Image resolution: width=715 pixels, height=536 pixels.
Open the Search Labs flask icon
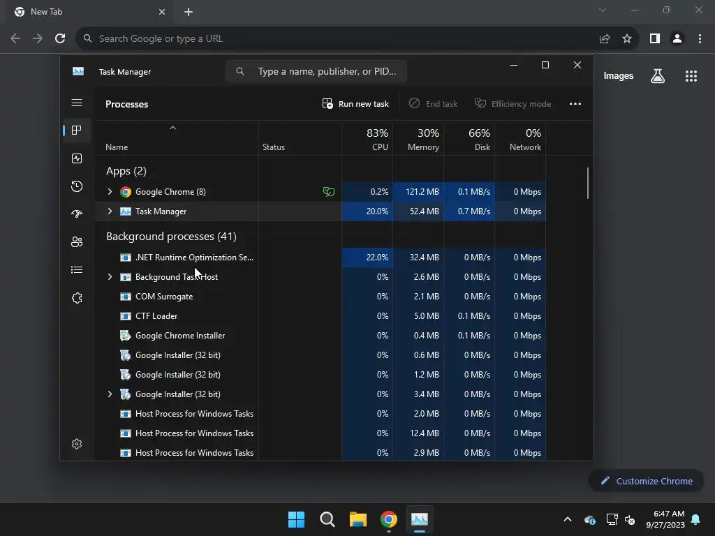coord(658,76)
